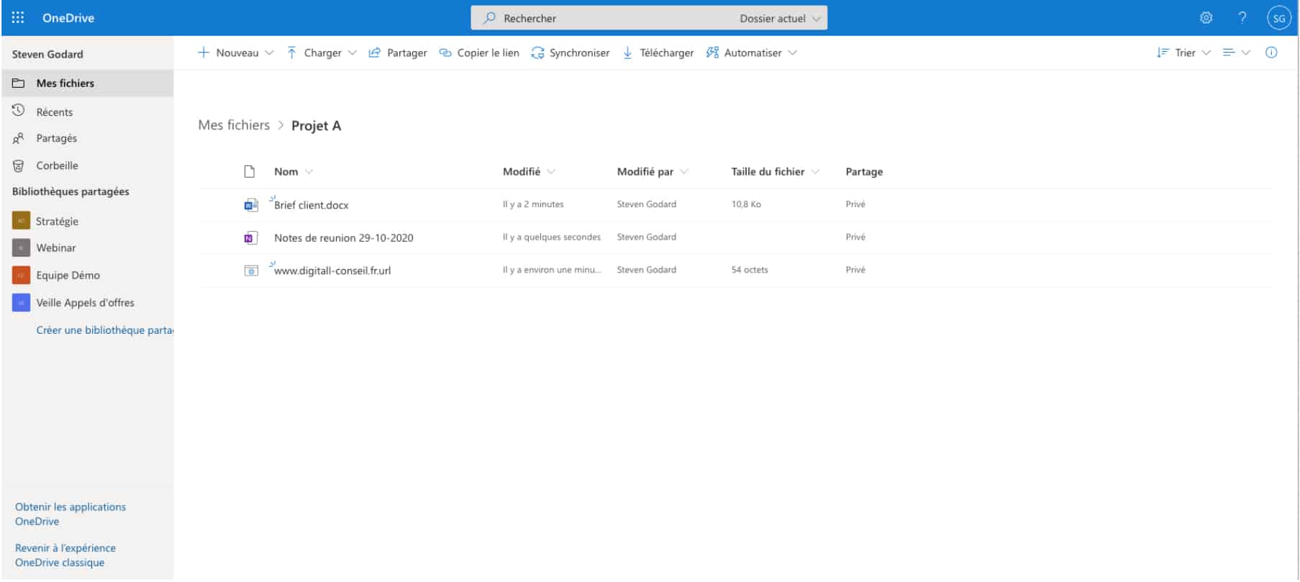This screenshot has width=1300, height=582.
Task: Open the Stratégie shared library
Action: click(x=57, y=221)
